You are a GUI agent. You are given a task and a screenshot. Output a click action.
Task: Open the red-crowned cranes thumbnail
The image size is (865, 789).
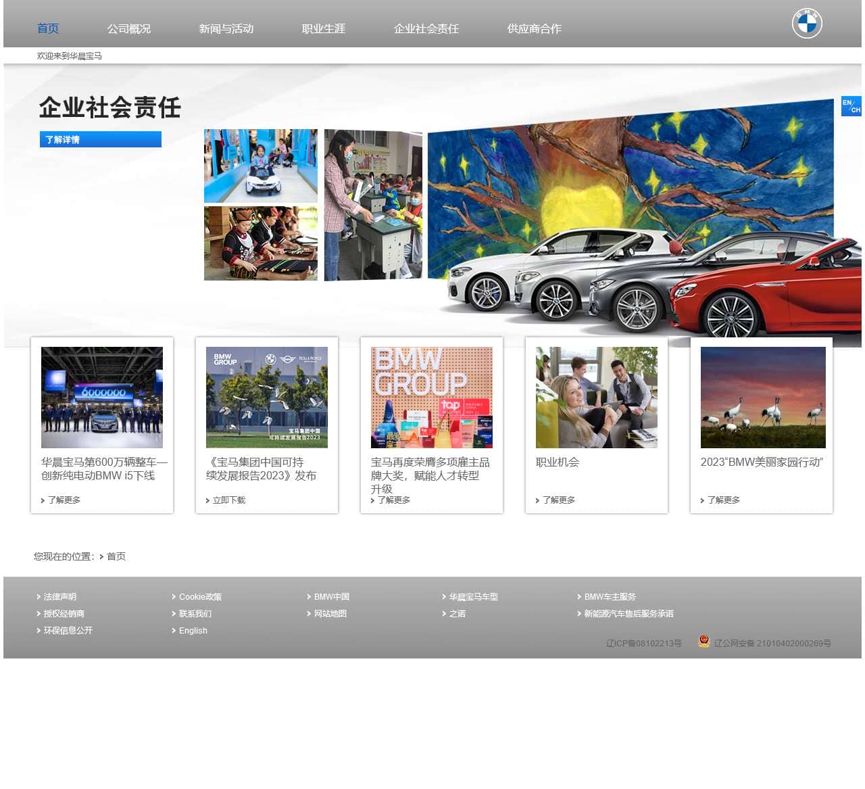(x=763, y=398)
